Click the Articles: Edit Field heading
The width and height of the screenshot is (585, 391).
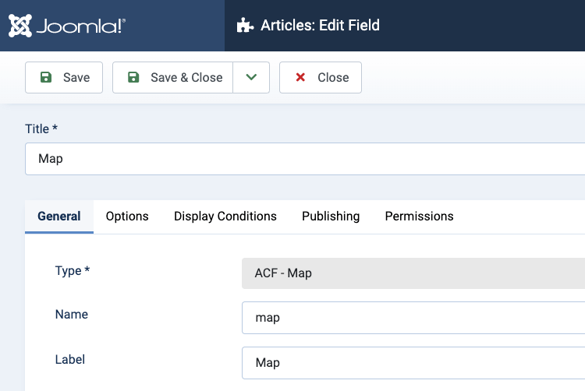(x=320, y=26)
